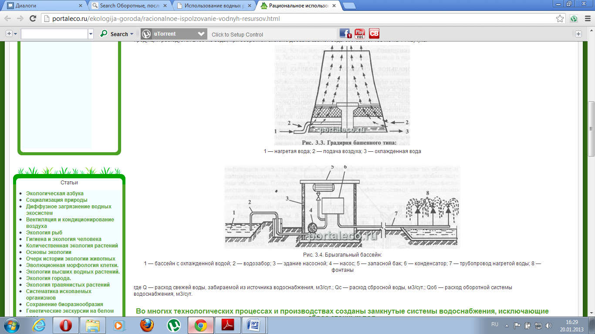The image size is (595, 334).
Task: Open Adobe Reader from the taskbar
Action: (x=228, y=325)
